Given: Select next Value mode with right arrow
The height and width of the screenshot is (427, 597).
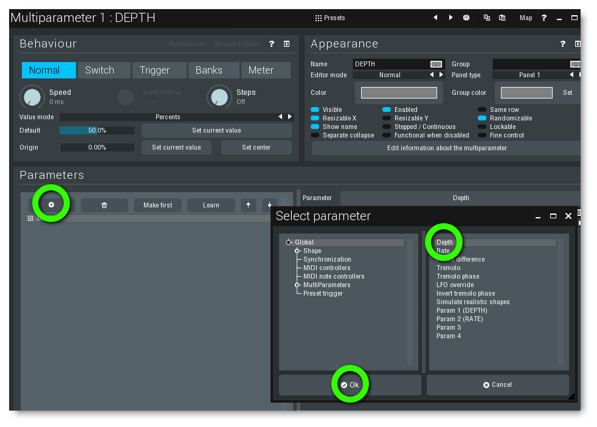Looking at the screenshot, I should tap(290, 117).
